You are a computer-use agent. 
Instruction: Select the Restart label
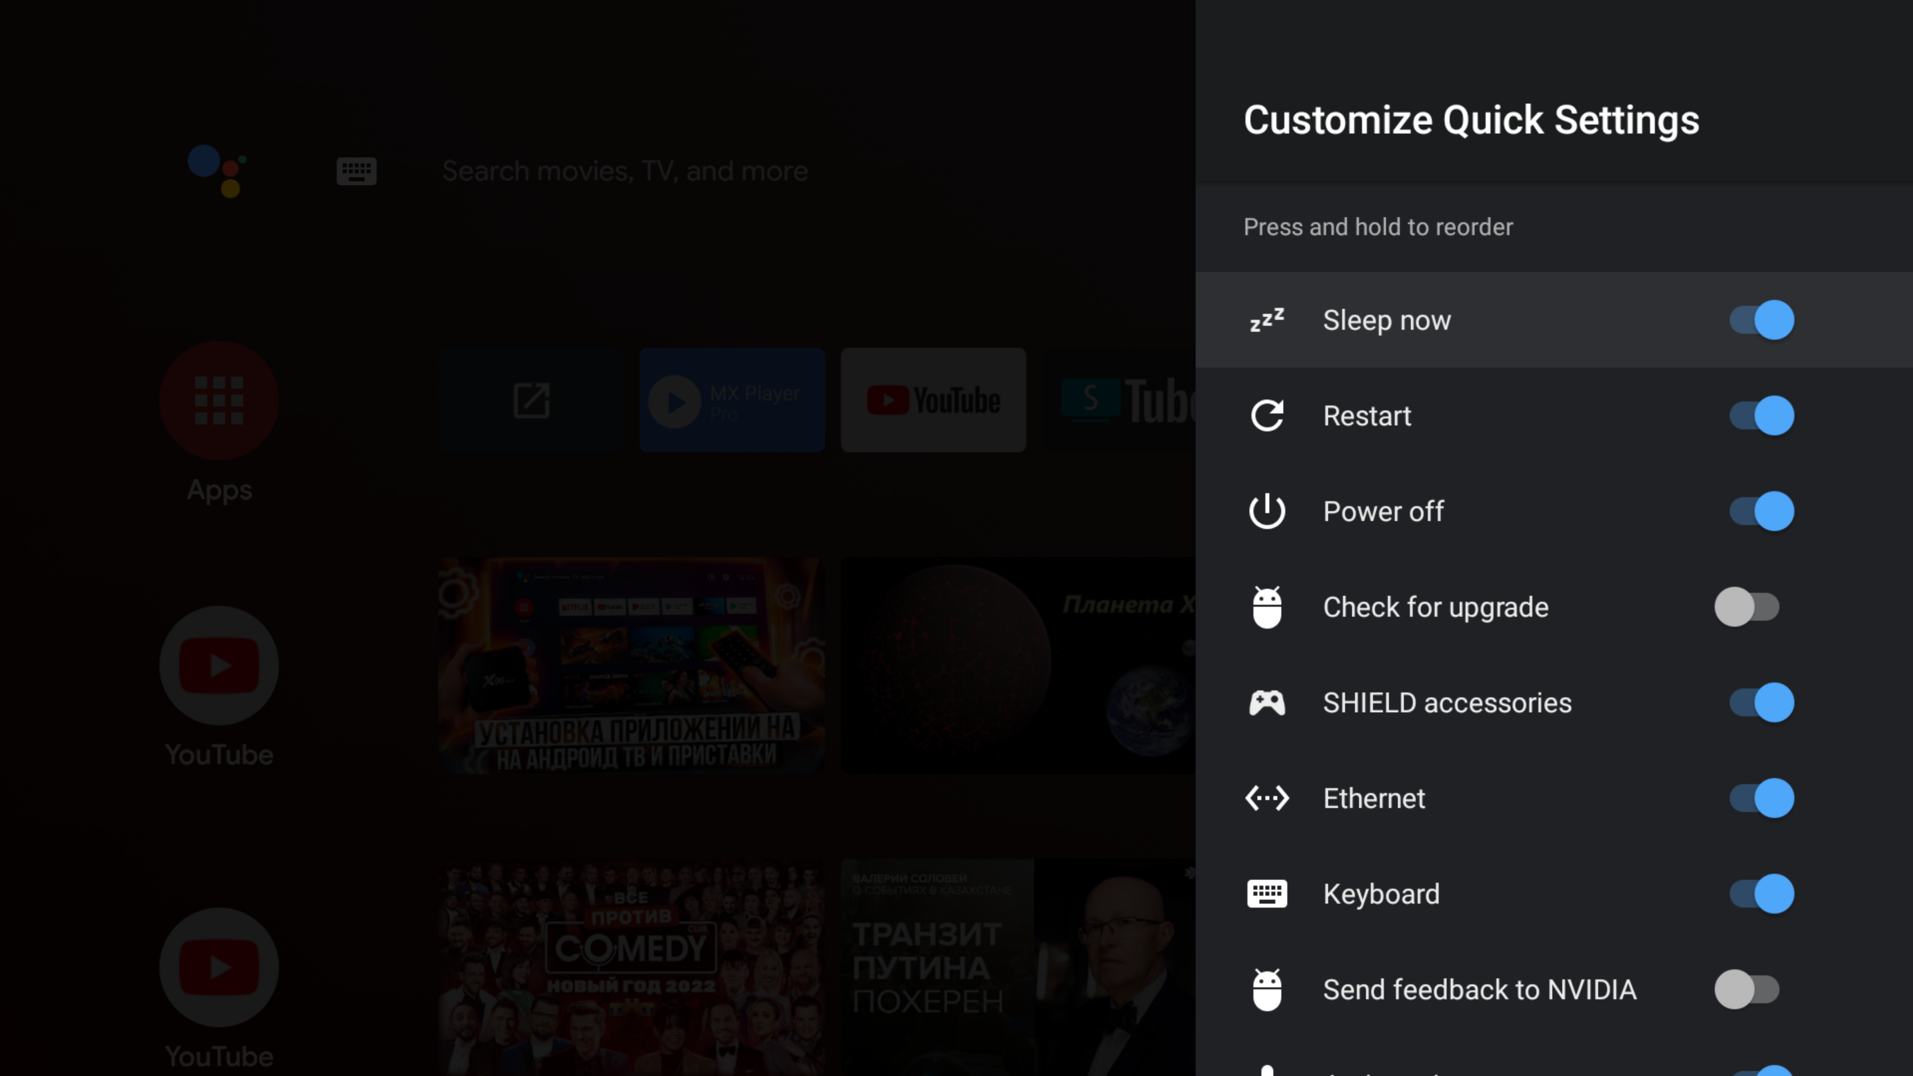[x=1366, y=416]
